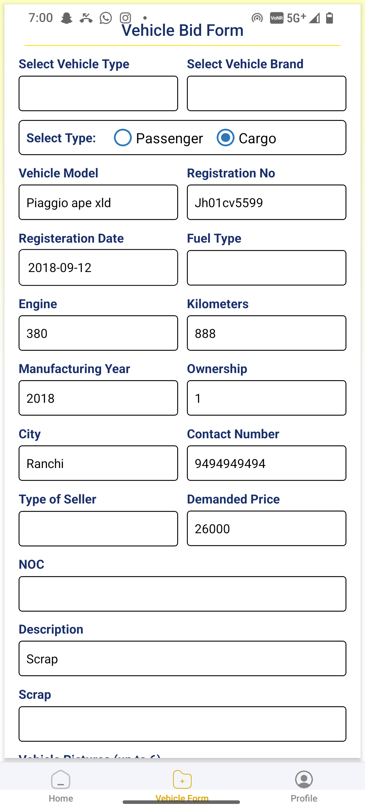Tap the battery icon in status bar

pyautogui.click(x=330, y=18)
